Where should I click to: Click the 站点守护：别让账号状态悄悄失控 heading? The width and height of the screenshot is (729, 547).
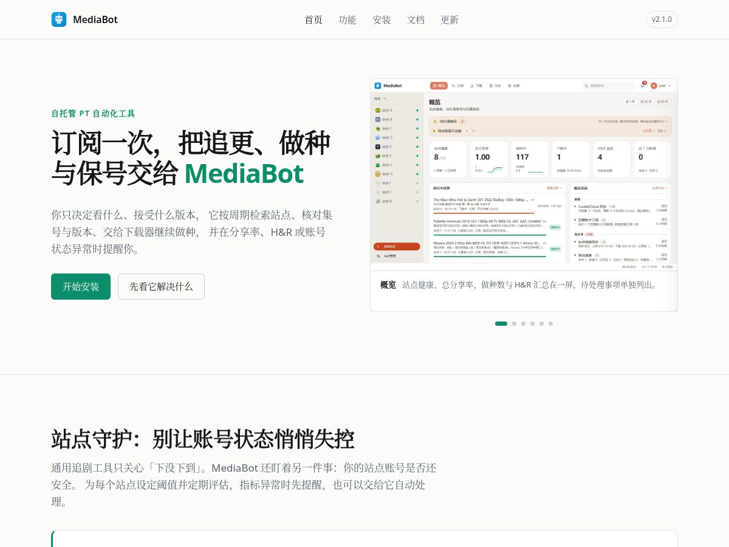202,439
